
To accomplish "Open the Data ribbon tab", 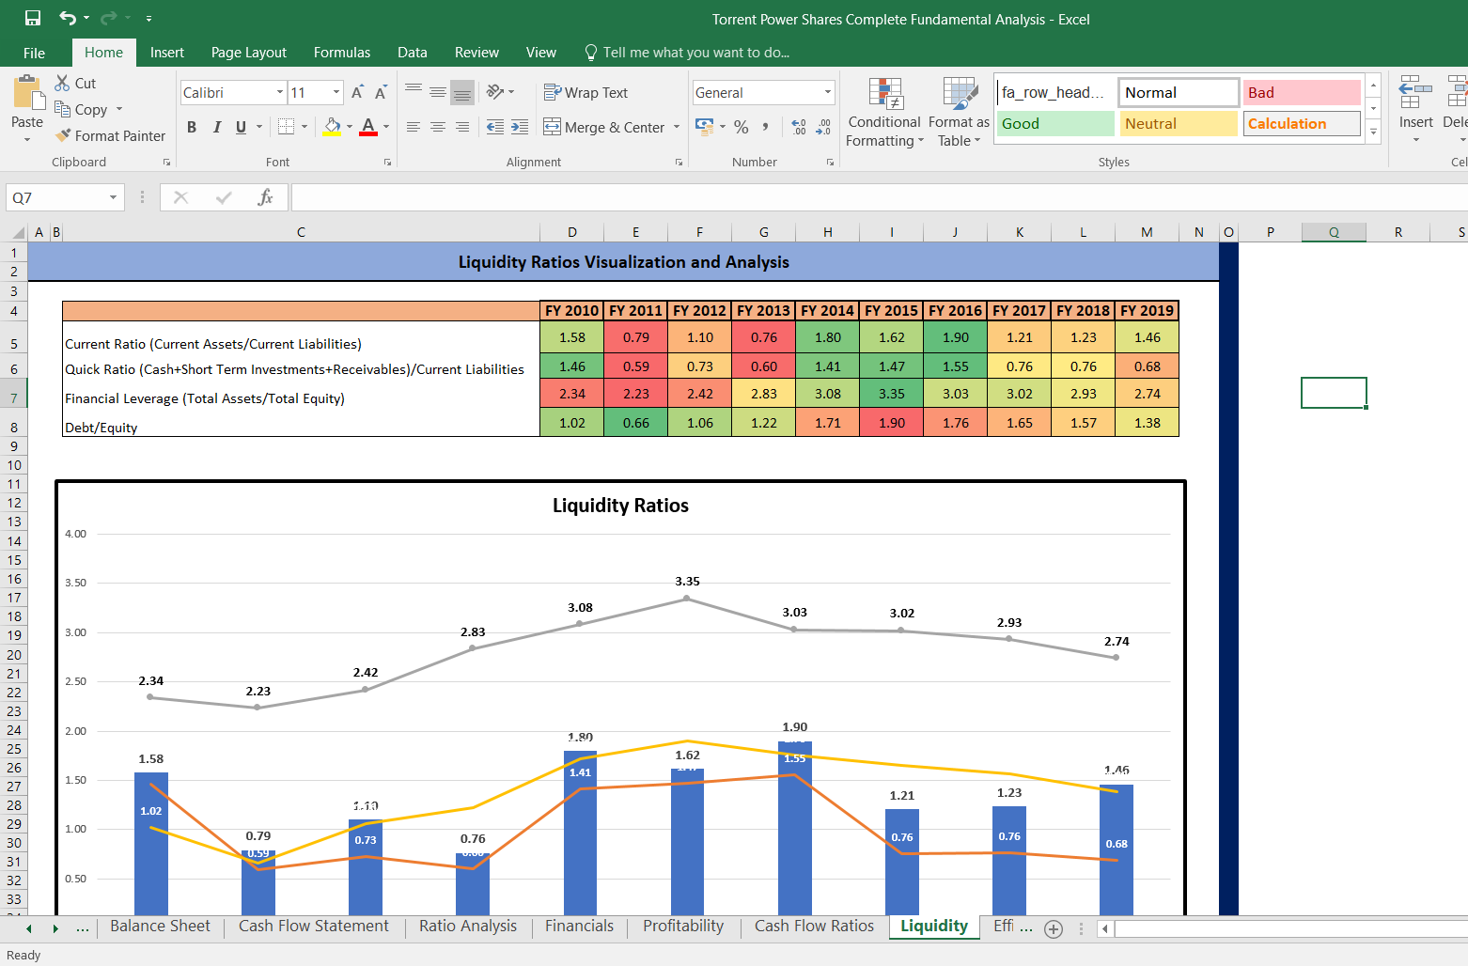I will pyautogui.click(x=413, y=53).
